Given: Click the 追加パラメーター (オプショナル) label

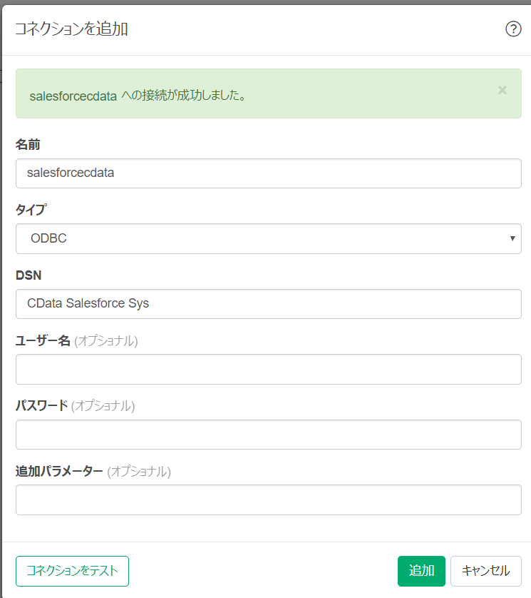Looking at the screenshot, I should click(x=93, y=471).
